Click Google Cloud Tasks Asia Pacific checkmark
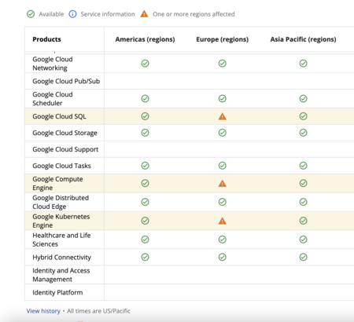The height and width of the screenshot is (322, 354). (304, 166)
